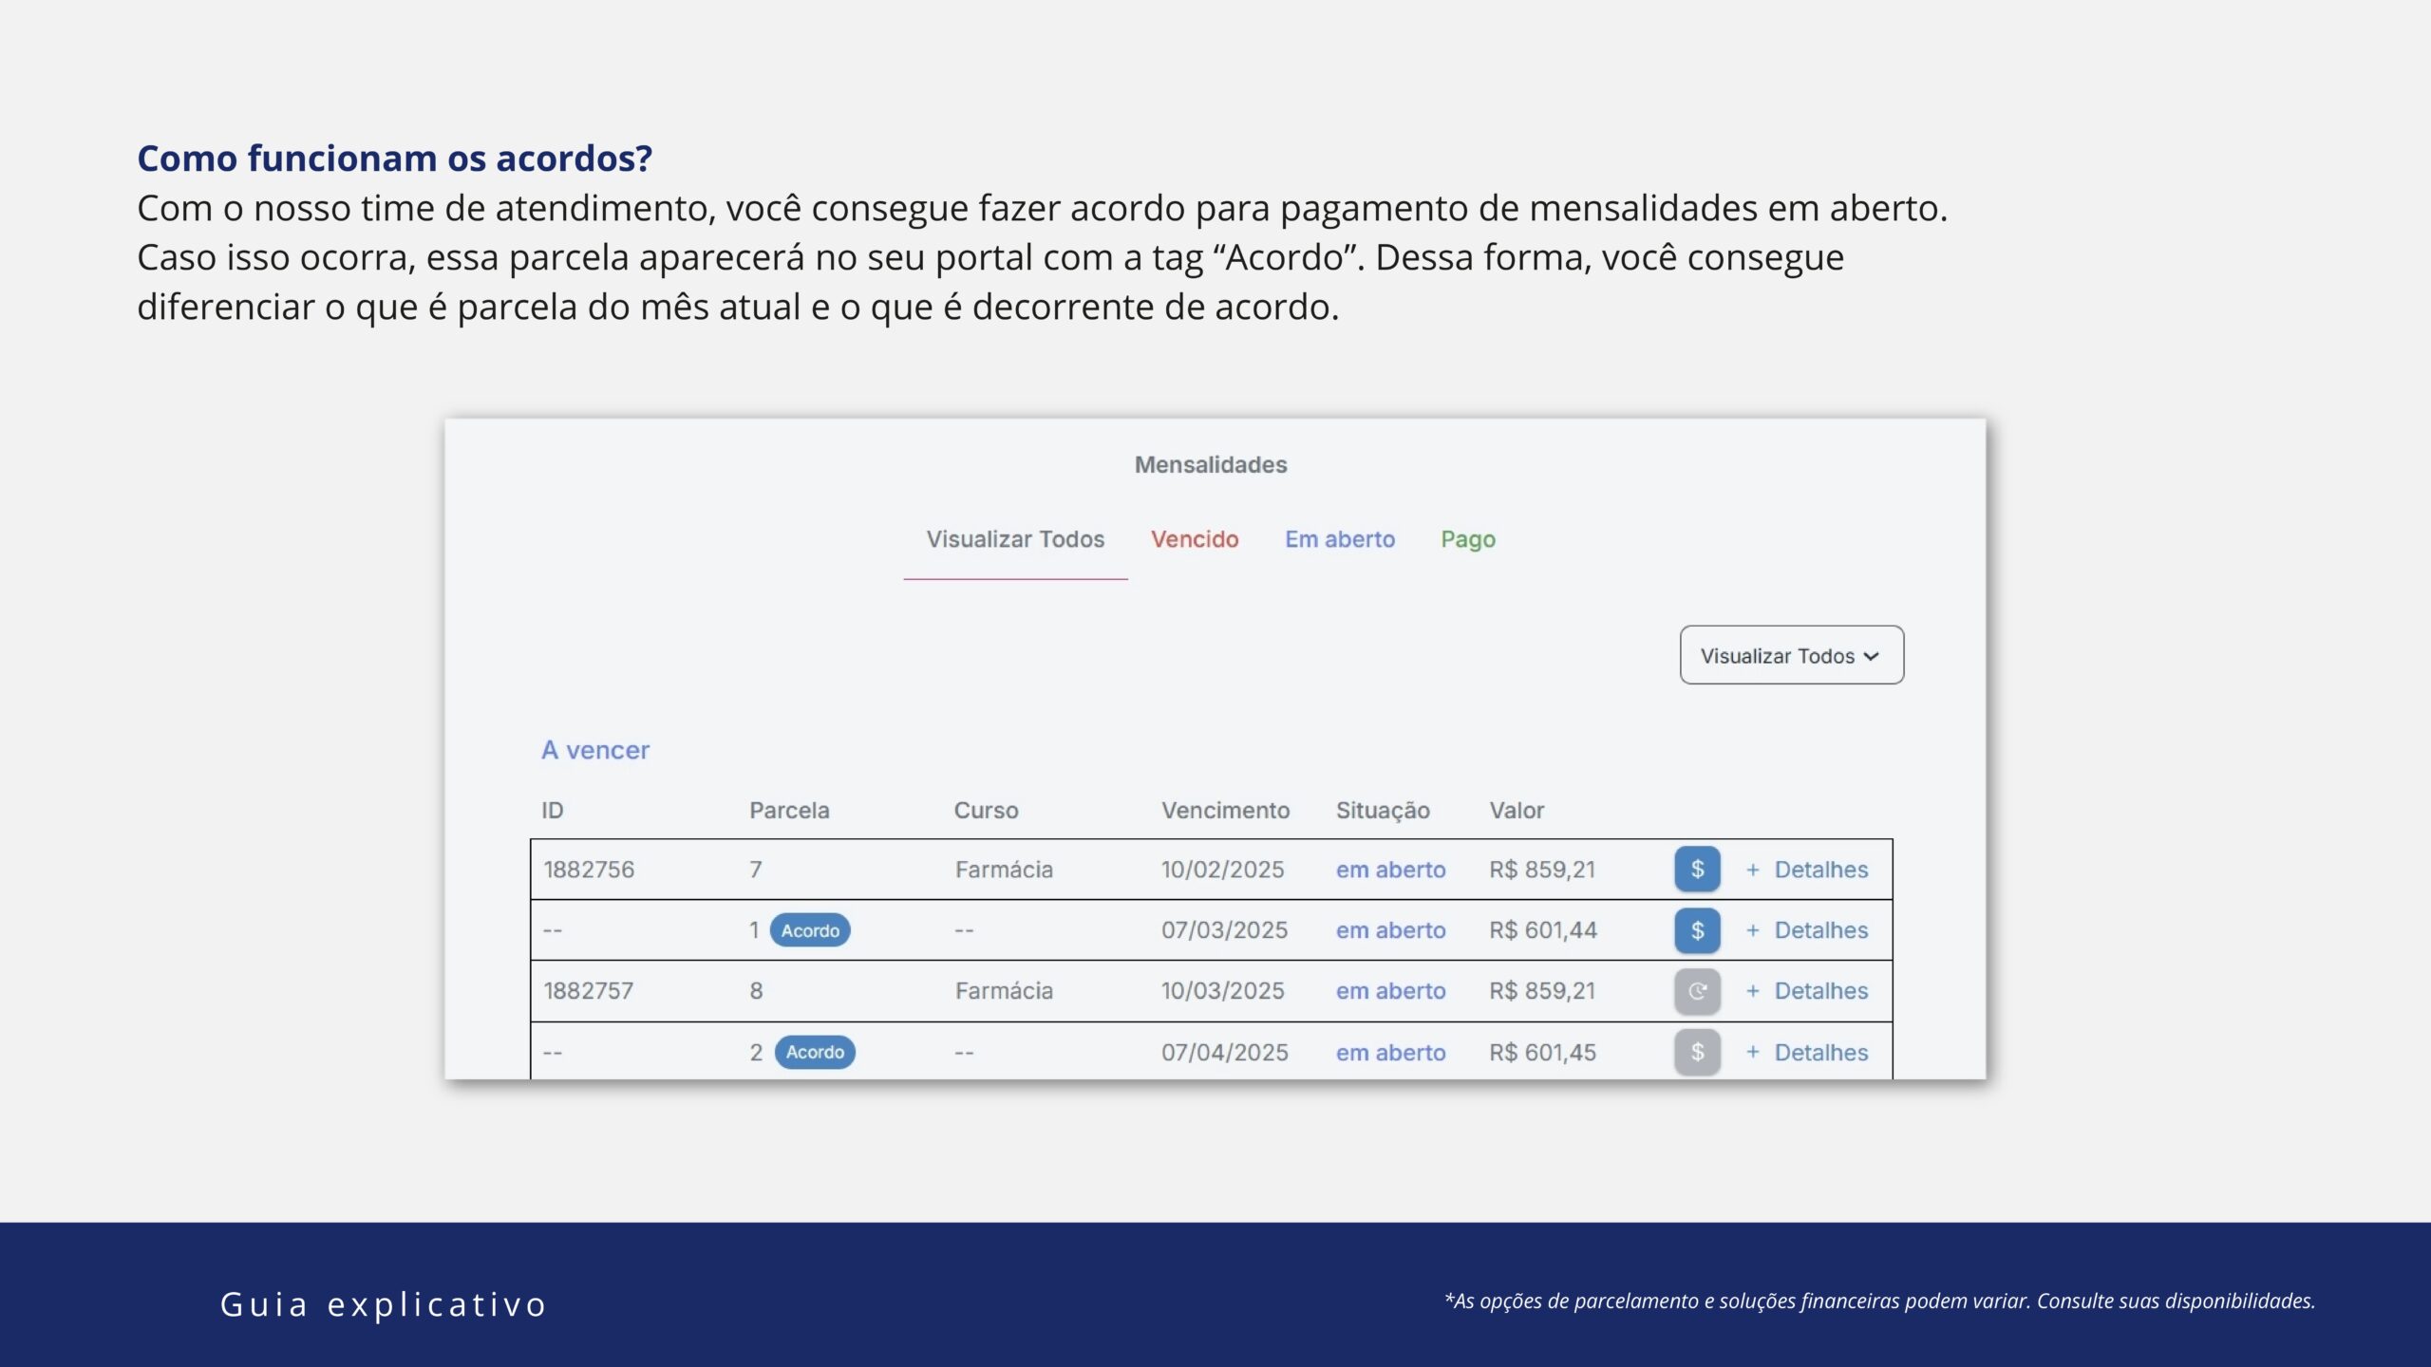This screenshot has height=1367, width=2431.
Task: Click blue dollar icon for installment 1882756
Action: [x=1697, y=869]
